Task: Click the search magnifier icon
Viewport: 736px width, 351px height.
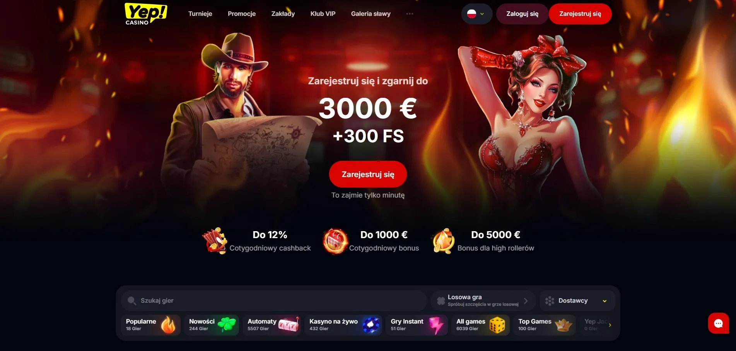Action: tap(132, 301)
